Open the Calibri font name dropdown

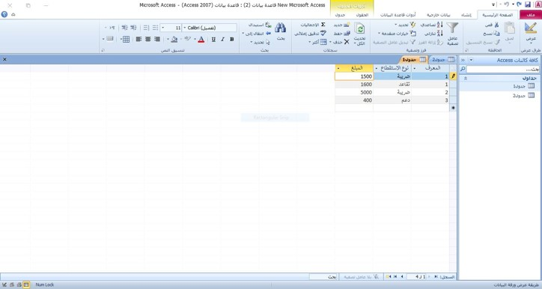(184, 28)
